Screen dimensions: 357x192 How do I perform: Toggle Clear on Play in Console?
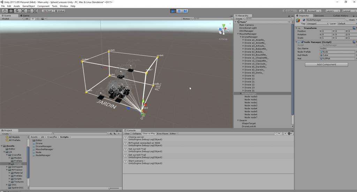(149, 134)
